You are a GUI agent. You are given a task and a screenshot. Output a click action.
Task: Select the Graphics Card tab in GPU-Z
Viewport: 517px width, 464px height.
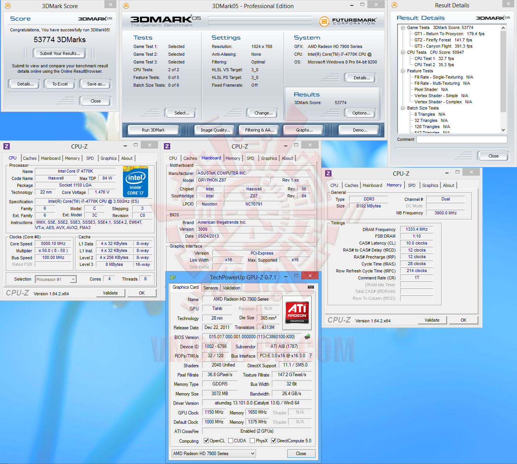point(186,287)
